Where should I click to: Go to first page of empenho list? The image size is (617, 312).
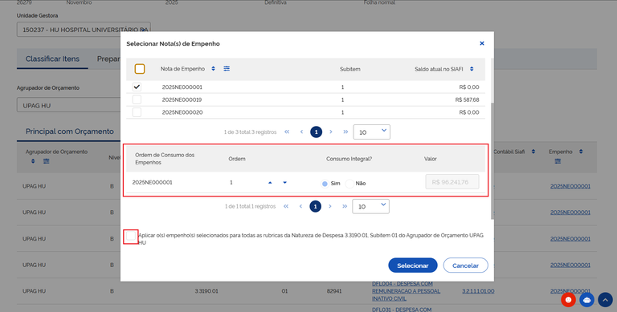point(287,132)
